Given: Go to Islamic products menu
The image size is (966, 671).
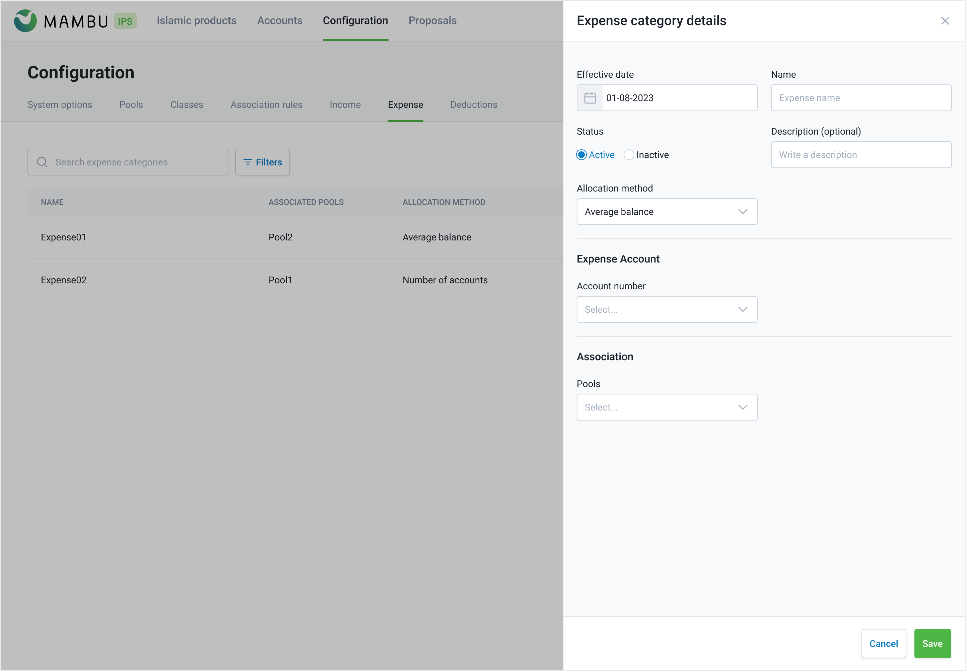Looking at the screenshot, I should pos(196,21).
